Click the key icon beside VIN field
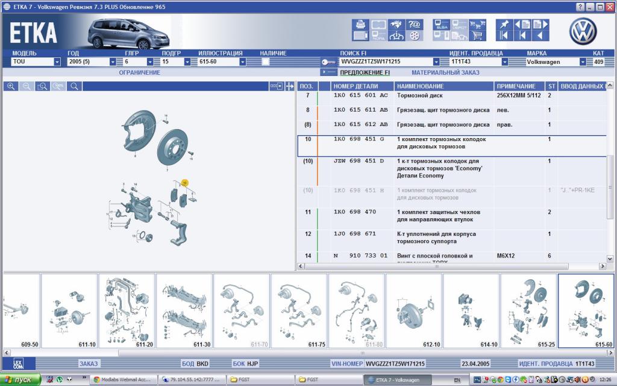The height and width of the screenshot is (386, 617). click(x=328, y=62)
